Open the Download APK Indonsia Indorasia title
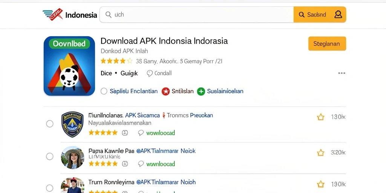The width and height of the screenshot is (386, 193). click(x=164, y=41)
